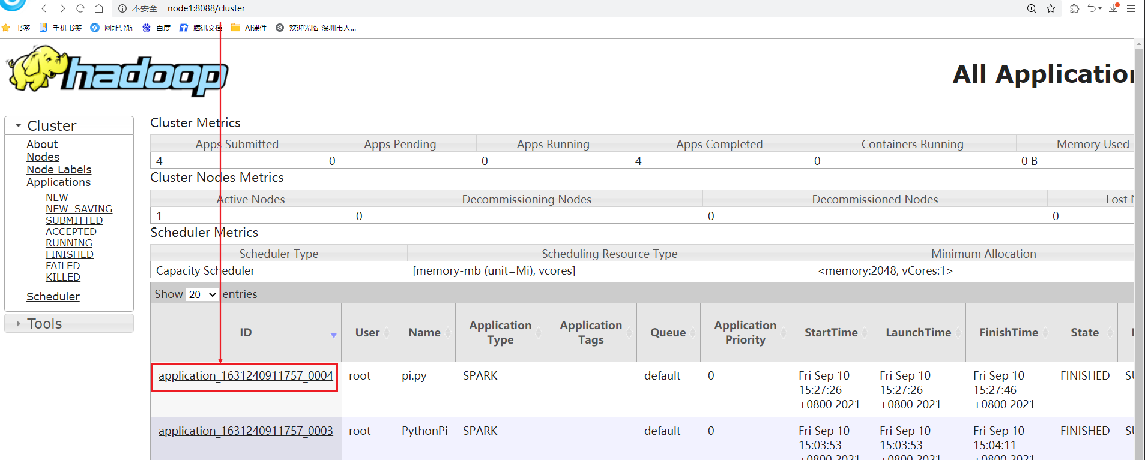Open the browser hamburger menu

click(1131, 8)
